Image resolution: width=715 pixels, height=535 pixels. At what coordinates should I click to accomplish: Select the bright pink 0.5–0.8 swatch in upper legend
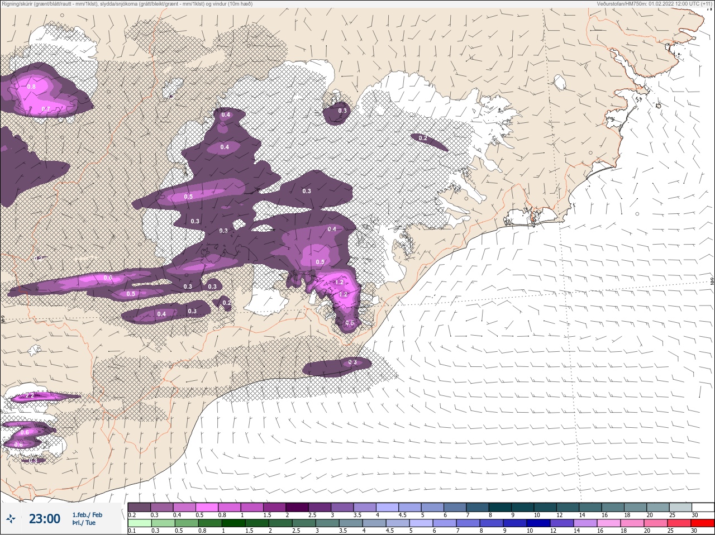pyautogui.click(x=207, y=507)
